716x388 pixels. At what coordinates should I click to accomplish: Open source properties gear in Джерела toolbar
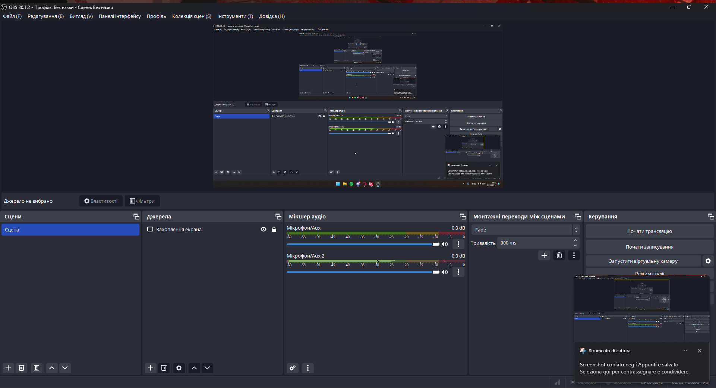pyautogui.click(x=179, y=368)
